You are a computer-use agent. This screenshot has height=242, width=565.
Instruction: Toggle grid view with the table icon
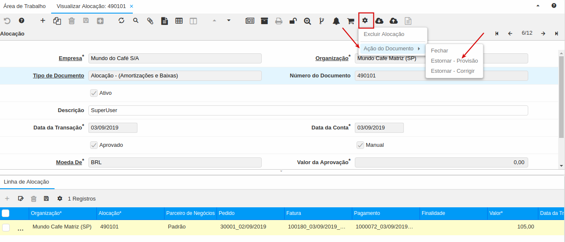pyautogui.click(x=179, y=21)
